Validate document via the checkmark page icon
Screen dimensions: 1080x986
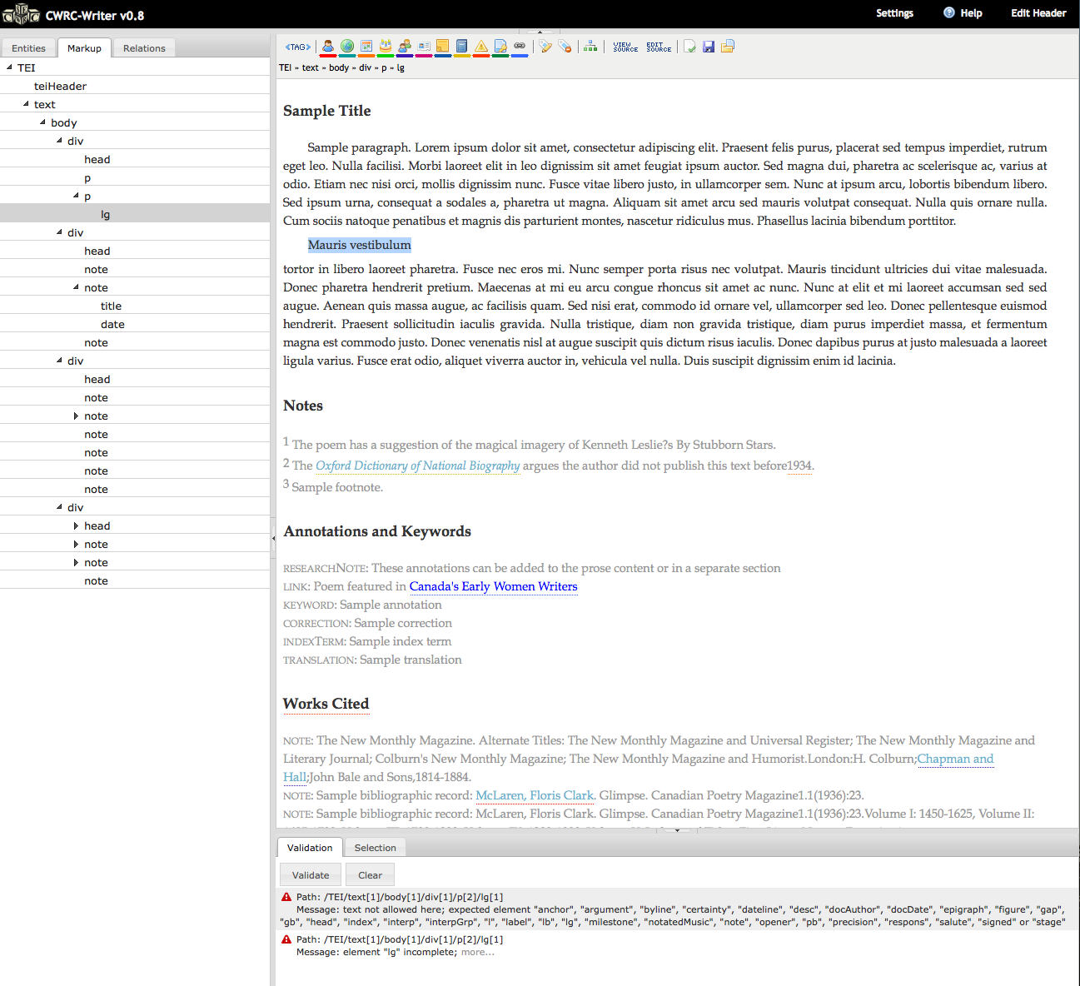(x=689, y=47)
